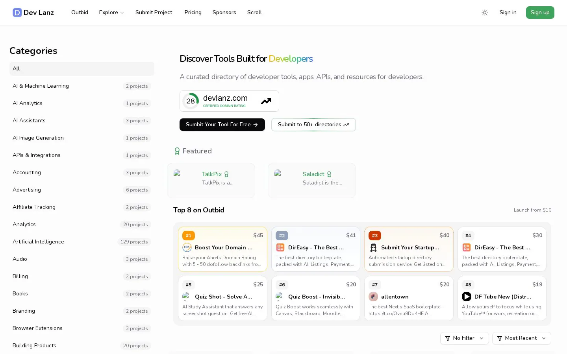
Task: Select the AI & Machine Learning category
Action: [x=82, y=86]
